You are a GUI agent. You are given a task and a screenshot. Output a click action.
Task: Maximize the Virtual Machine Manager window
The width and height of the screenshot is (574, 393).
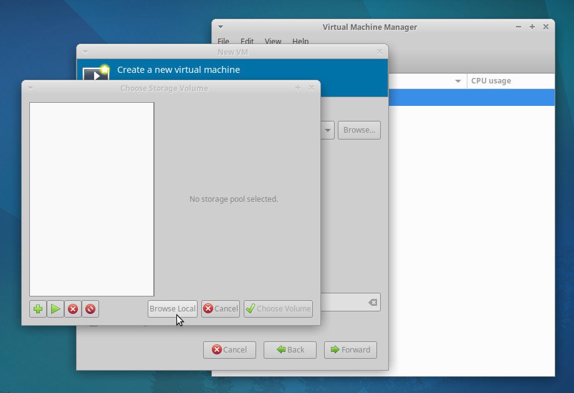532,27
